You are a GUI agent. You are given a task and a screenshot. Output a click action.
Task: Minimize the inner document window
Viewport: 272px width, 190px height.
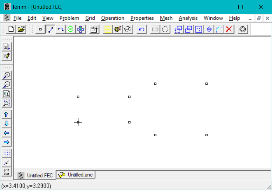(250, 18)
